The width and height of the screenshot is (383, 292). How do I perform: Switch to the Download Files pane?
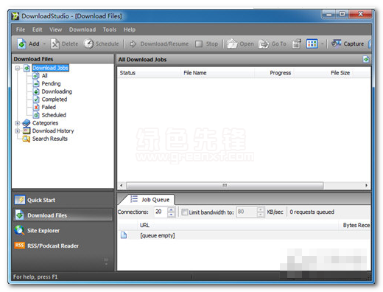(63, 215)
